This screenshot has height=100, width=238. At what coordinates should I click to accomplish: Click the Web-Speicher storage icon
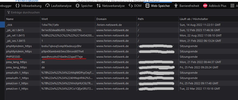(147, 6)
